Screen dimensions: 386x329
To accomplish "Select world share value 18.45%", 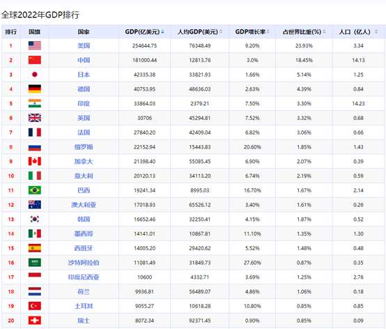I will 304,60.
